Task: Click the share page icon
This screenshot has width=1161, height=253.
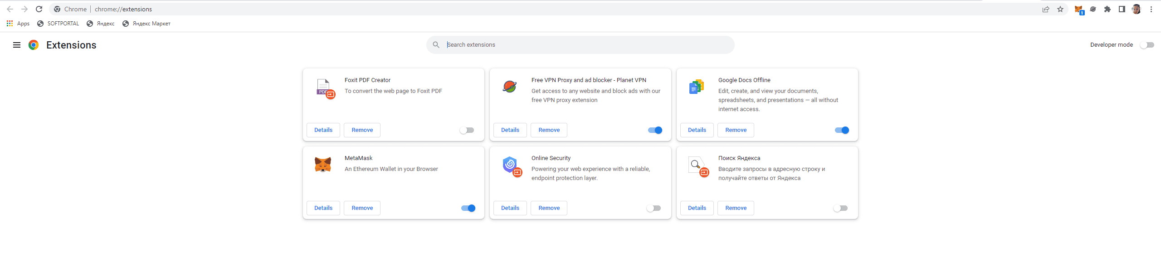Action: click(x=1046, y=9)
